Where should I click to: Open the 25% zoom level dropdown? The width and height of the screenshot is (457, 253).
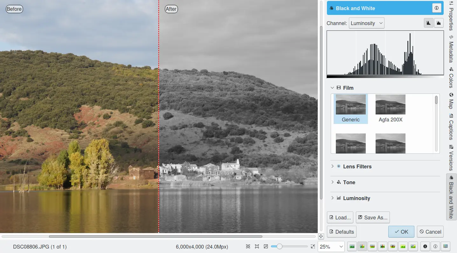(x=331, y=247)
